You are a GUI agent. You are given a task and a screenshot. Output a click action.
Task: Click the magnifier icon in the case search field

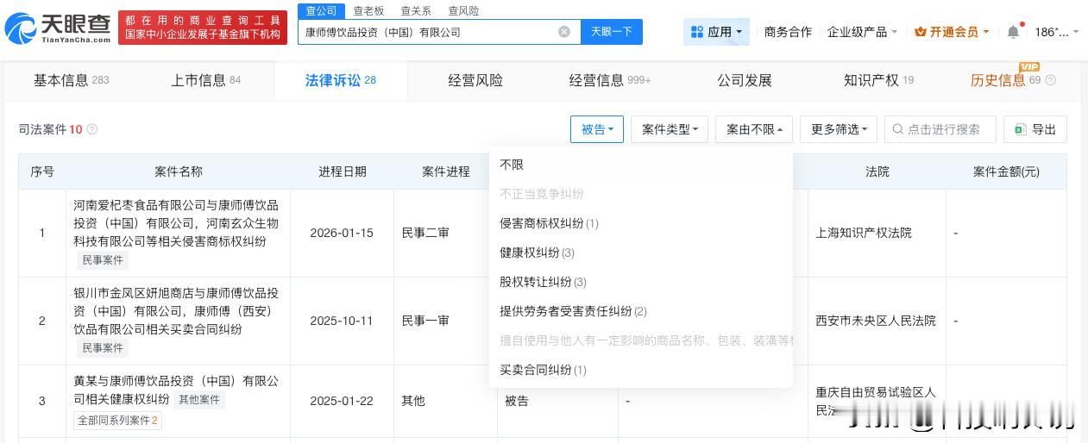click(898, 129)
